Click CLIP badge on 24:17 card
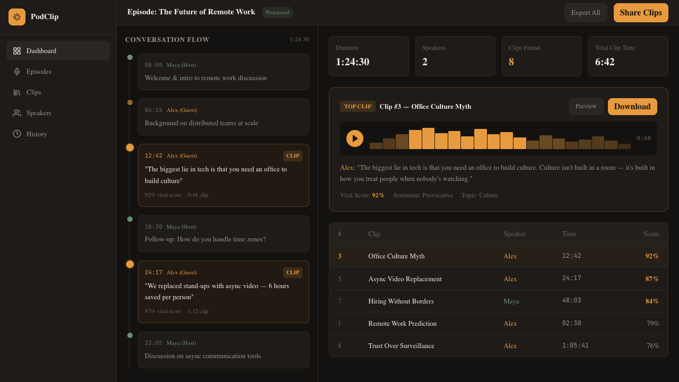The image size is (679, 382). (x=293, y=273)
